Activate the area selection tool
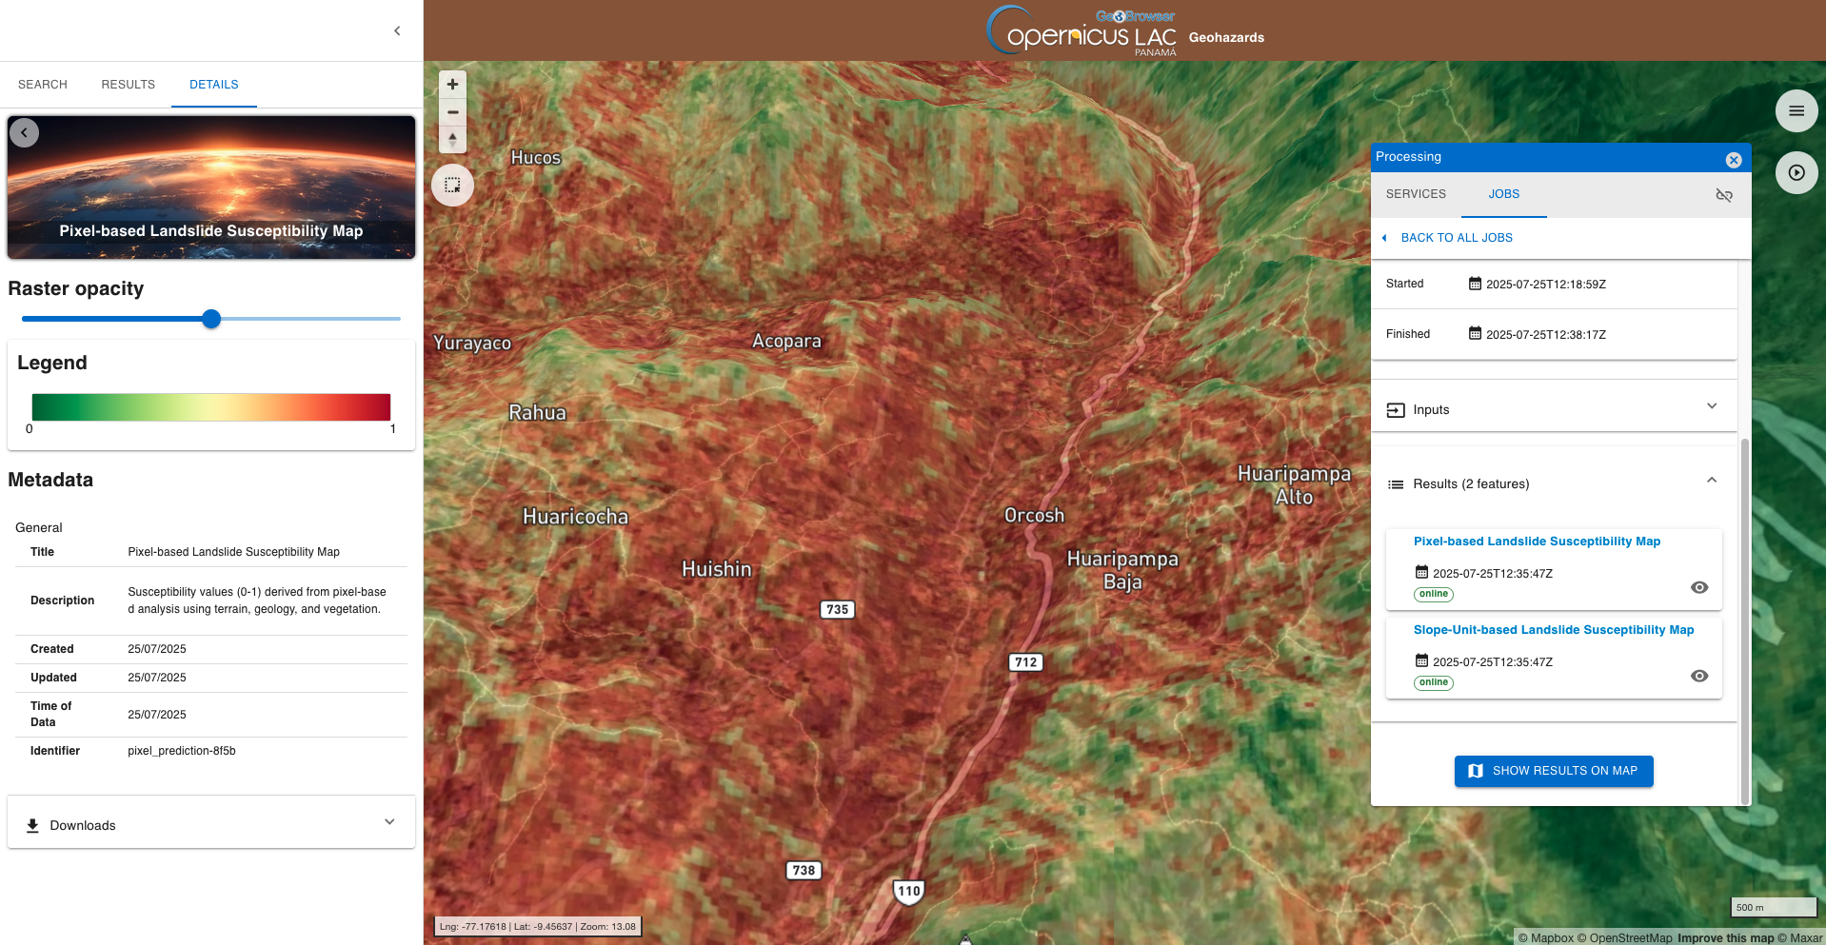1826x945 pixels. point(452,186)
